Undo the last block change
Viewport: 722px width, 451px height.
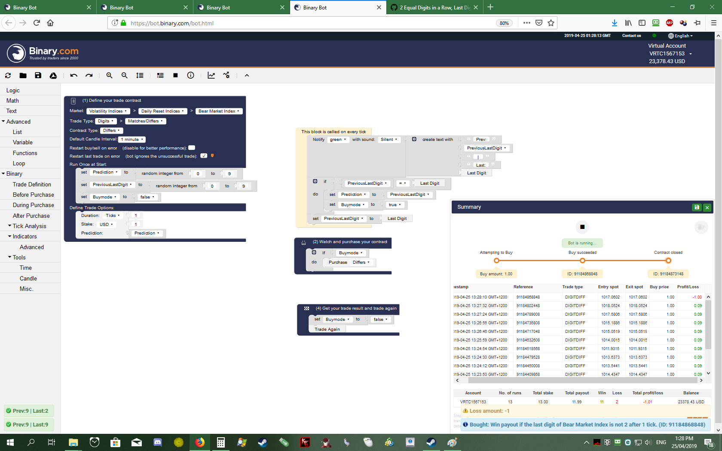73,75
